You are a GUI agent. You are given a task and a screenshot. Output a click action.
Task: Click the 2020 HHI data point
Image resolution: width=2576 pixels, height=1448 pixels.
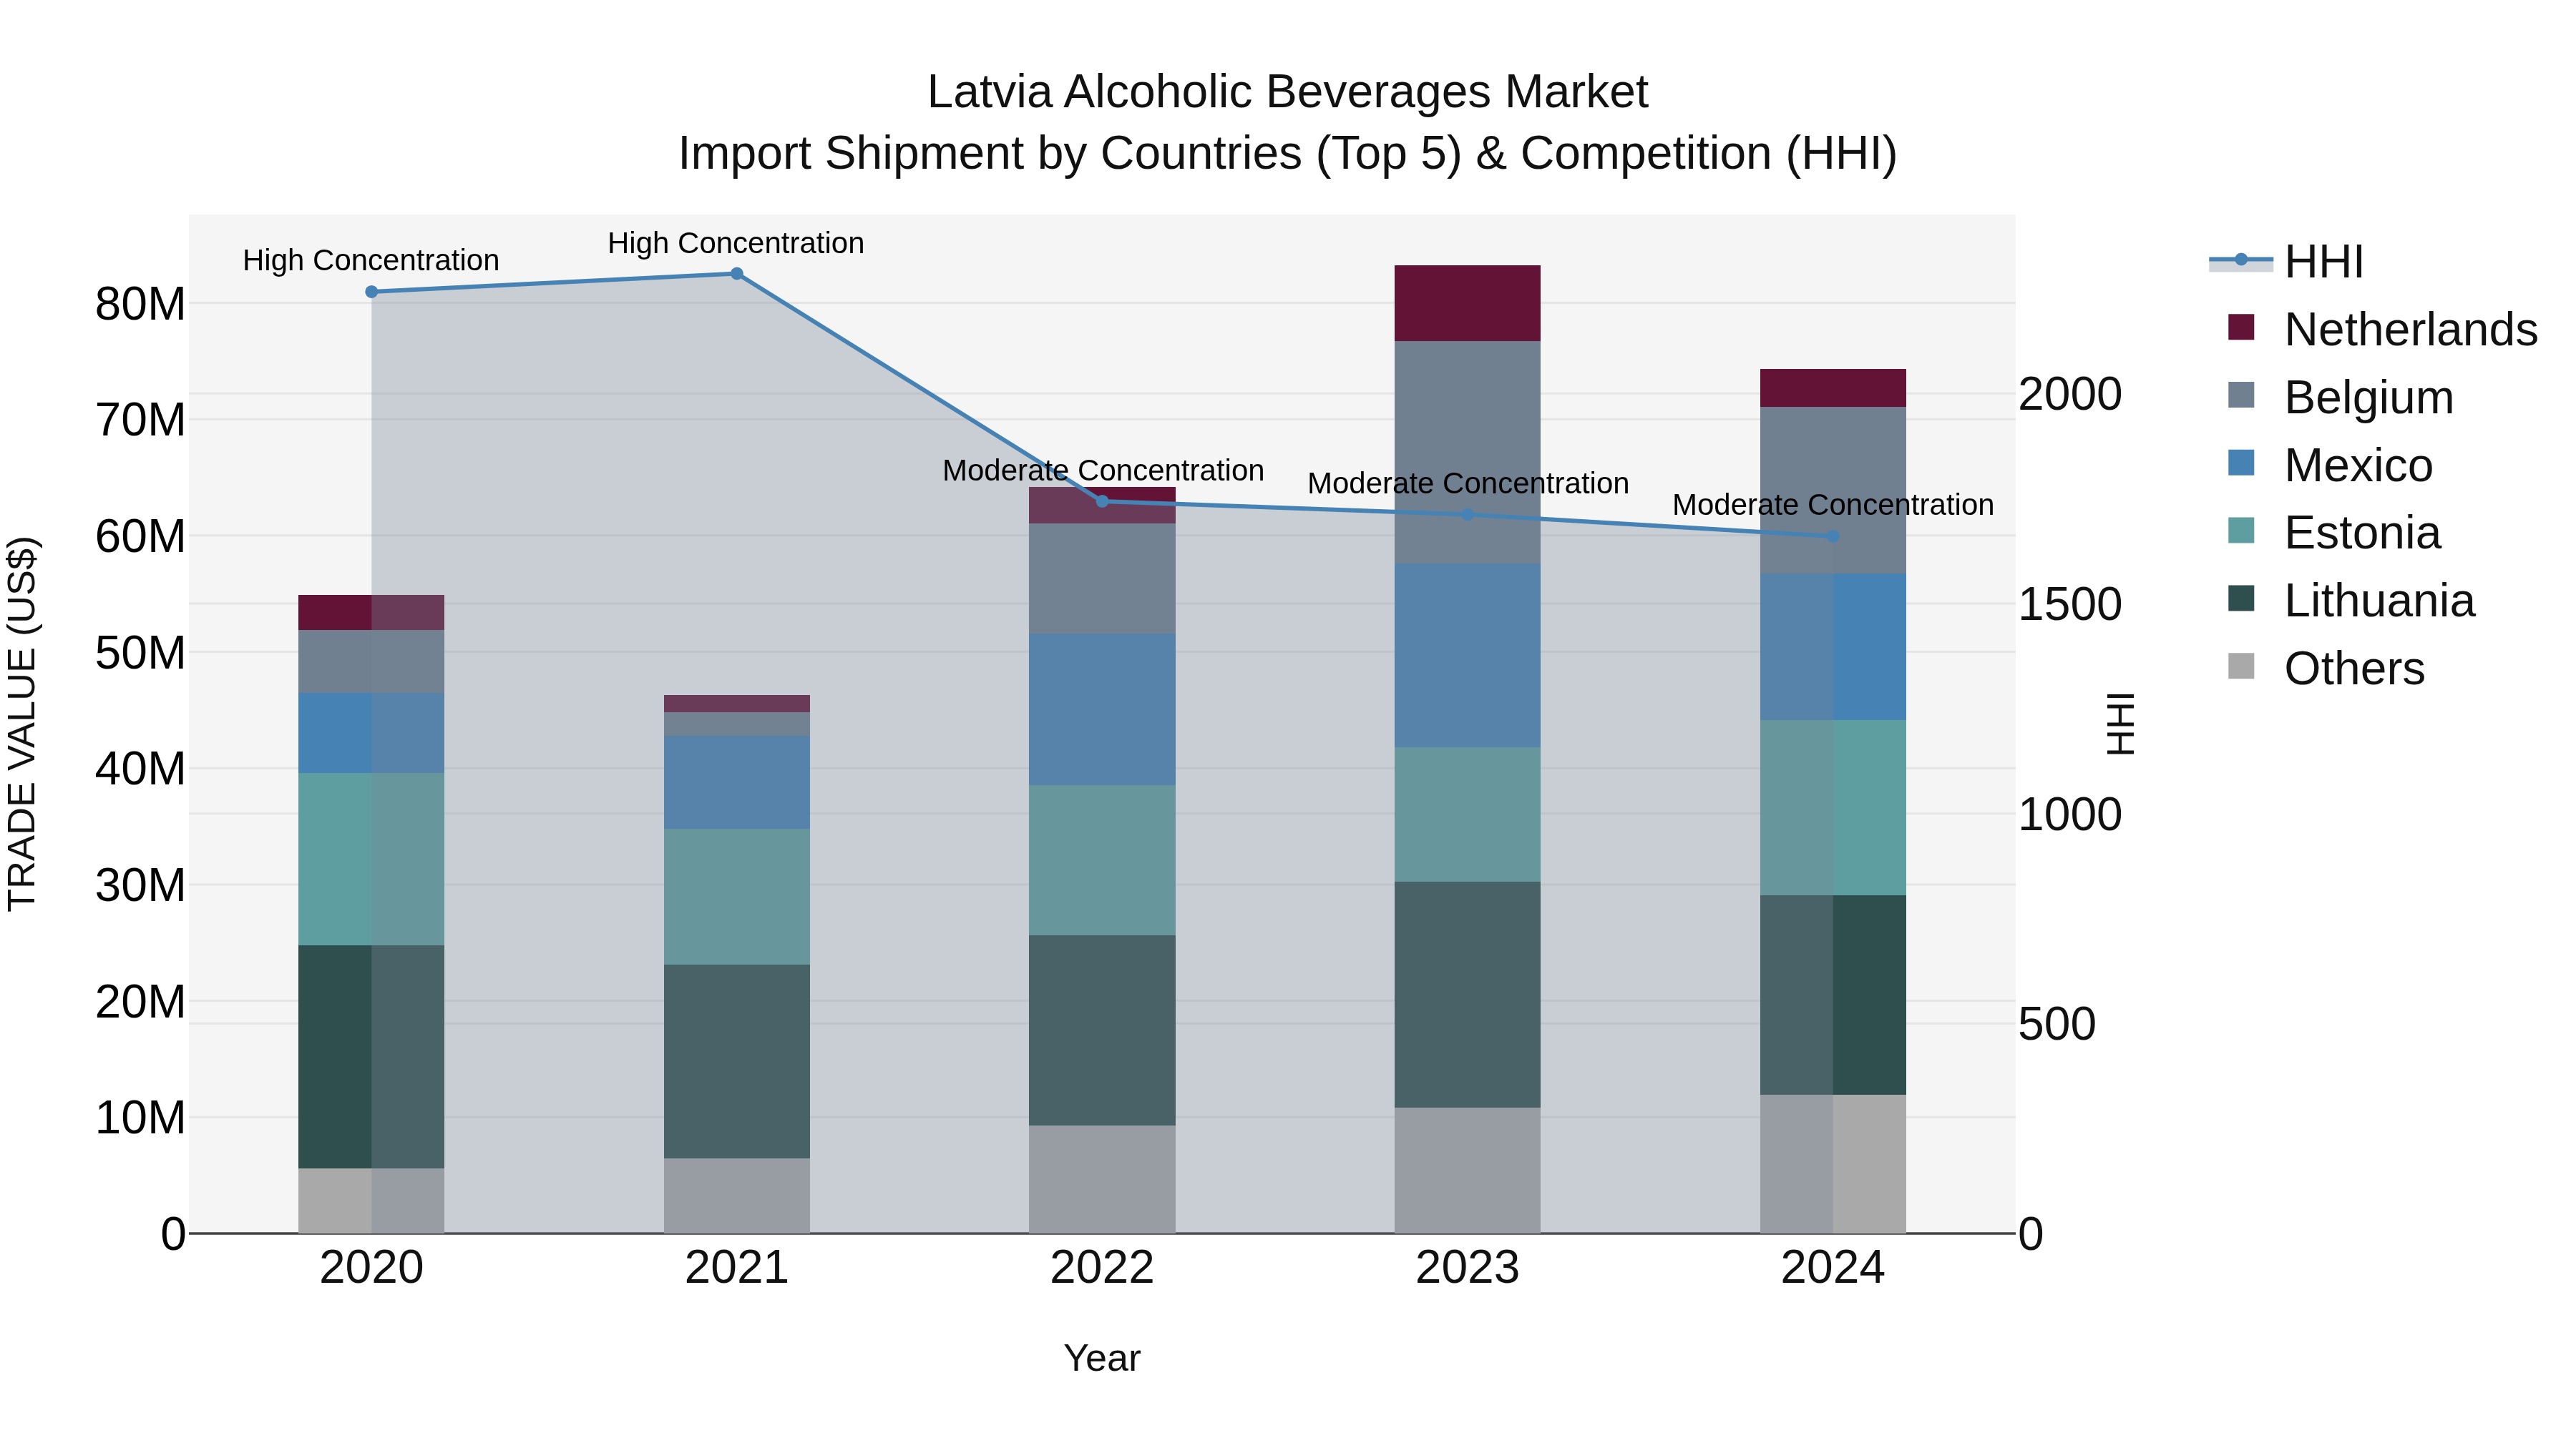coord(372,292)
